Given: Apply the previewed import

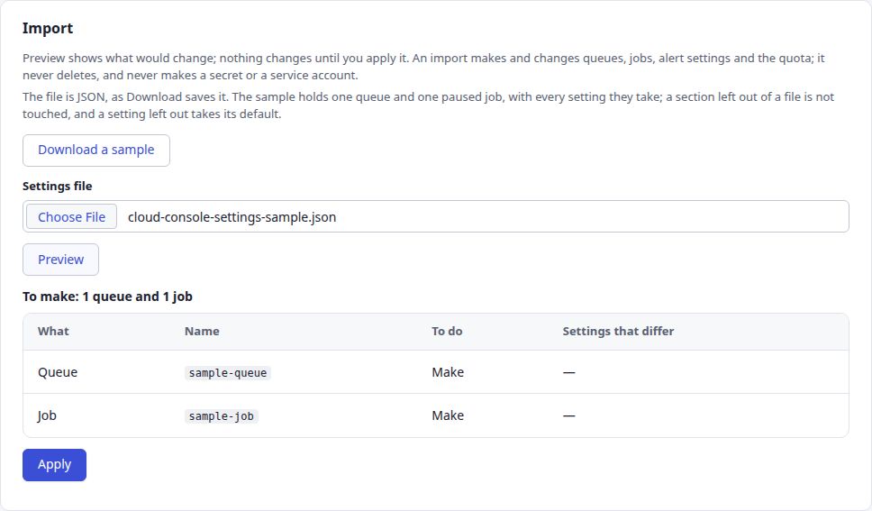Looking at the screenshot, I should (54, 465).
